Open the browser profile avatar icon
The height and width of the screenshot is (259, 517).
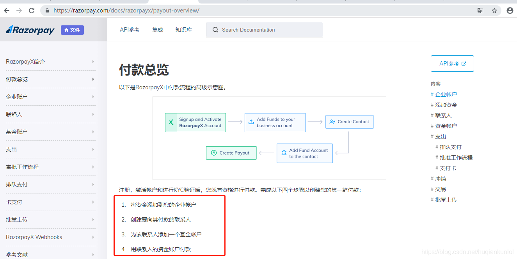pyautogui.click(x=510, y=11)
